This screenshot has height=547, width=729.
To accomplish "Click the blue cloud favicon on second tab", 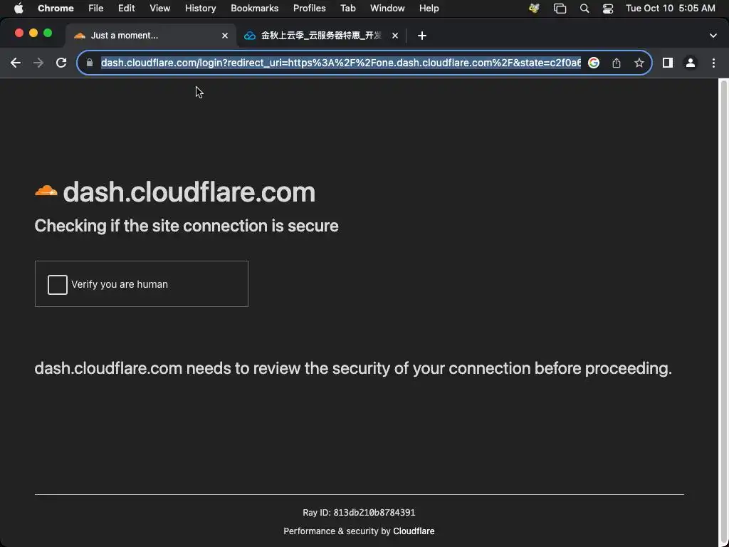I will coord(250,36).
